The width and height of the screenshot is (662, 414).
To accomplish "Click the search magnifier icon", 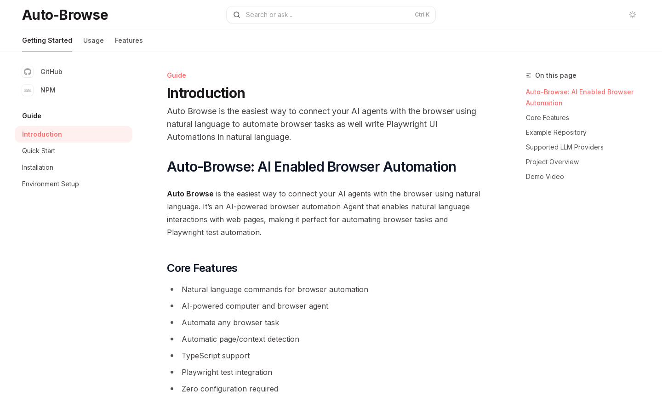I will pyautogui.click(x=237, y=15).
